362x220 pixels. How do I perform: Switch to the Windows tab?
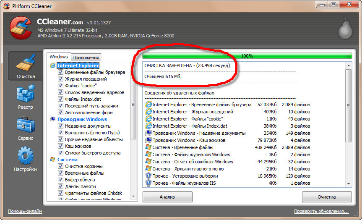point(59,57)
